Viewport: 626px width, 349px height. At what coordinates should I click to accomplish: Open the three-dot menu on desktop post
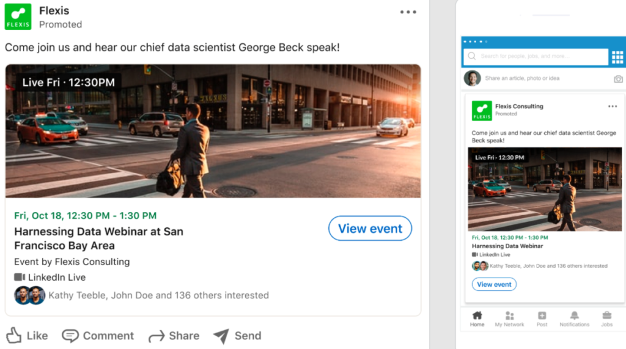click(408, 12)
